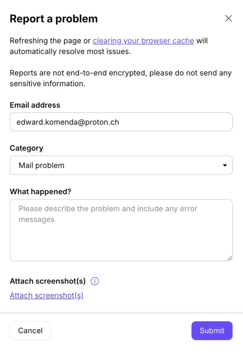Viewport: 243px width, 355px height.
Task: Click the textarea resize handle corner
Action: [x=230, y=258]
